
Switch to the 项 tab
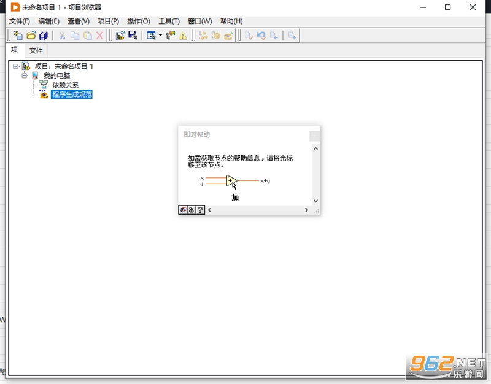[14, 50]
